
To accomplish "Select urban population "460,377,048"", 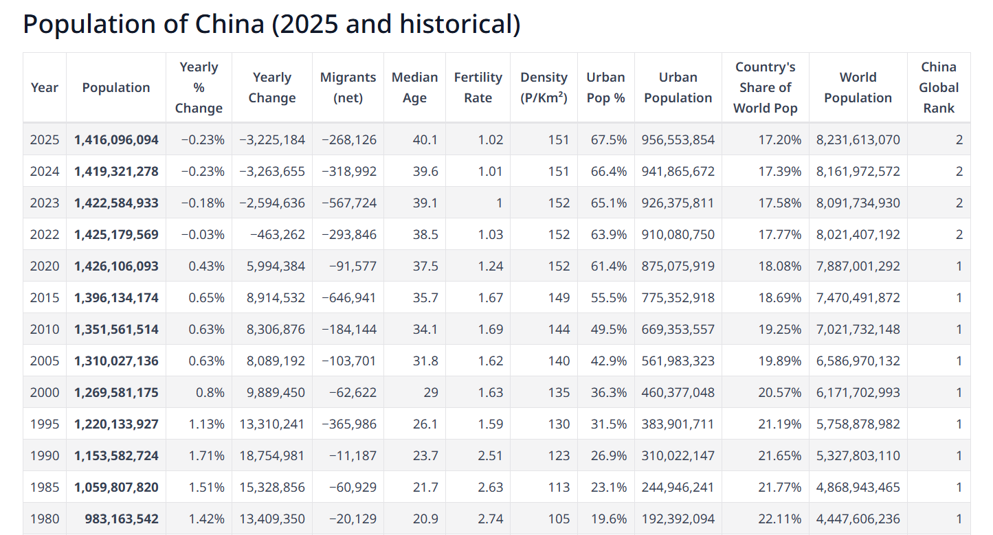I will [x=678, y=393].
